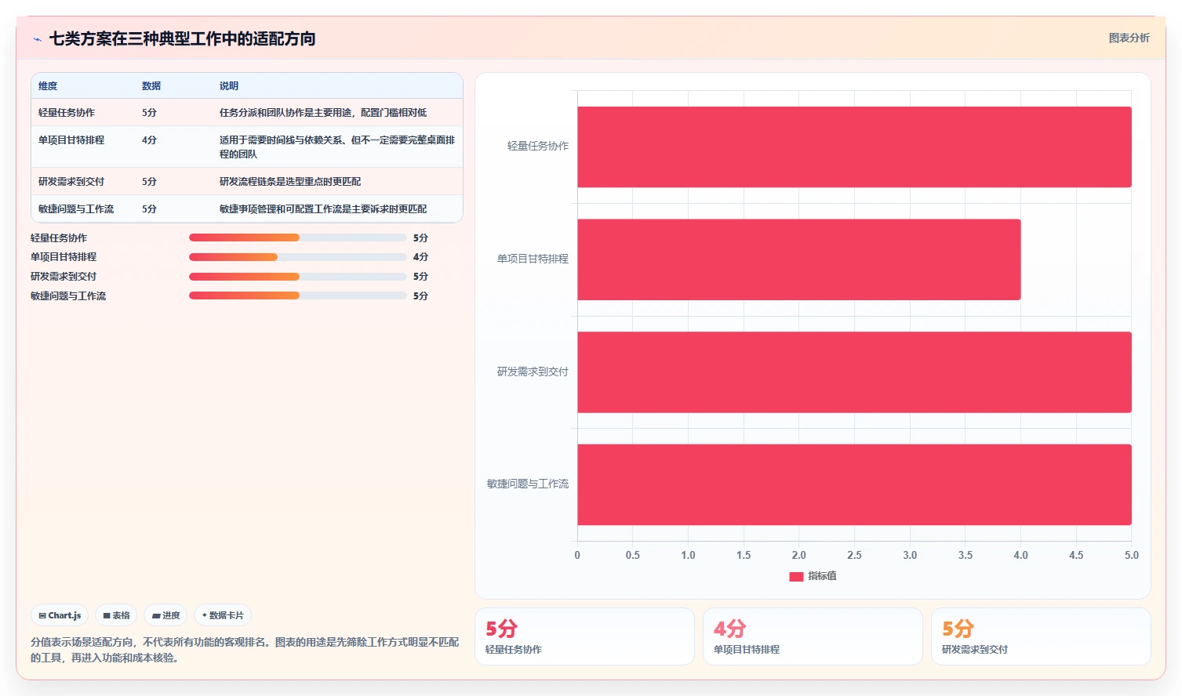Select the 表格 tag chip
Screen dimensions: 1182x696
[116, 615]
